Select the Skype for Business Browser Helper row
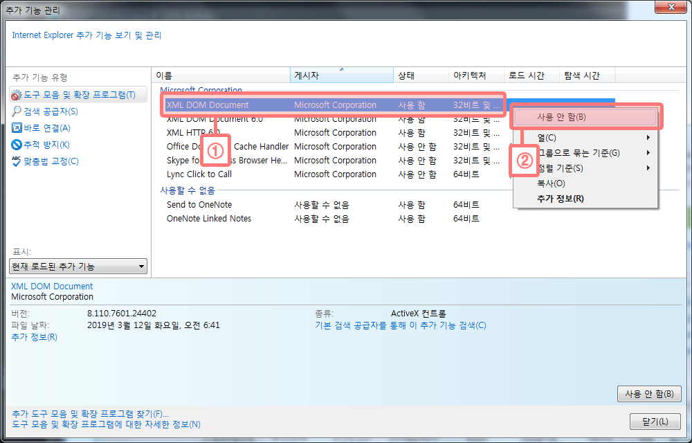The width and height of the screenshot is (692, 443). [x=334, y=160]
